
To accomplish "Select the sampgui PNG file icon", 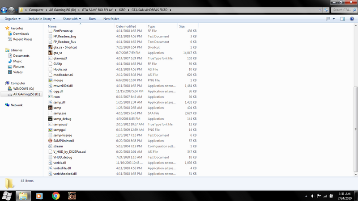I will pos(50,130).
